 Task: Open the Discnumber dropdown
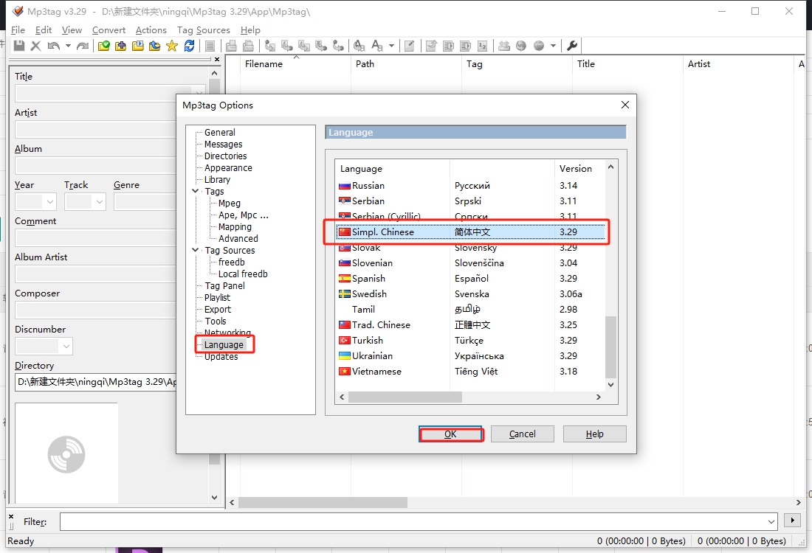[x=66, y=346]
